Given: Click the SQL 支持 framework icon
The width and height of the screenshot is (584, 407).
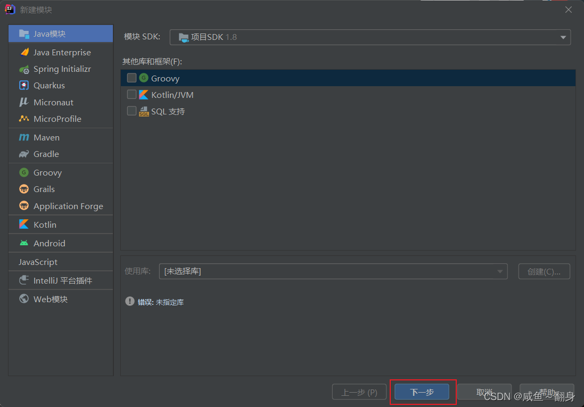Looking at the screenshot, I should click(x=144, y=111).
